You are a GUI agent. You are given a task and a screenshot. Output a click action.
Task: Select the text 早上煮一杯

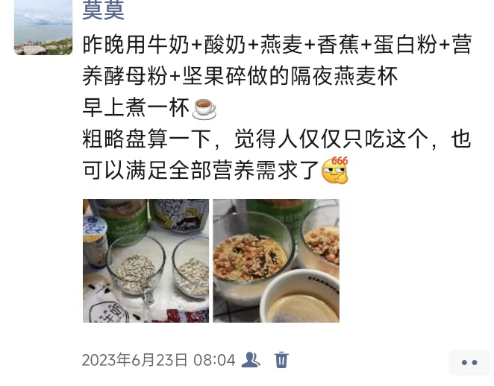(136, 108)
